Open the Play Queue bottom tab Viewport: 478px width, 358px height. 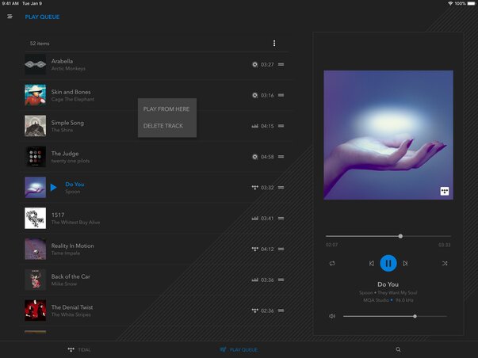click(x=239, y=349)
